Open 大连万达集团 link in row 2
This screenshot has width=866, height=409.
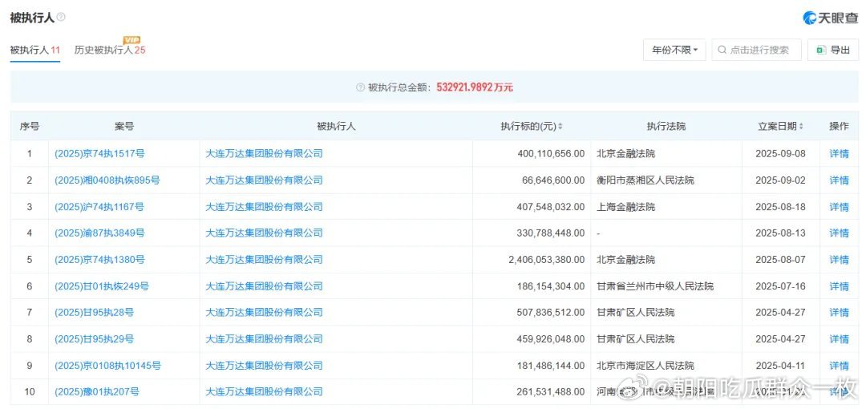point(264,180)
